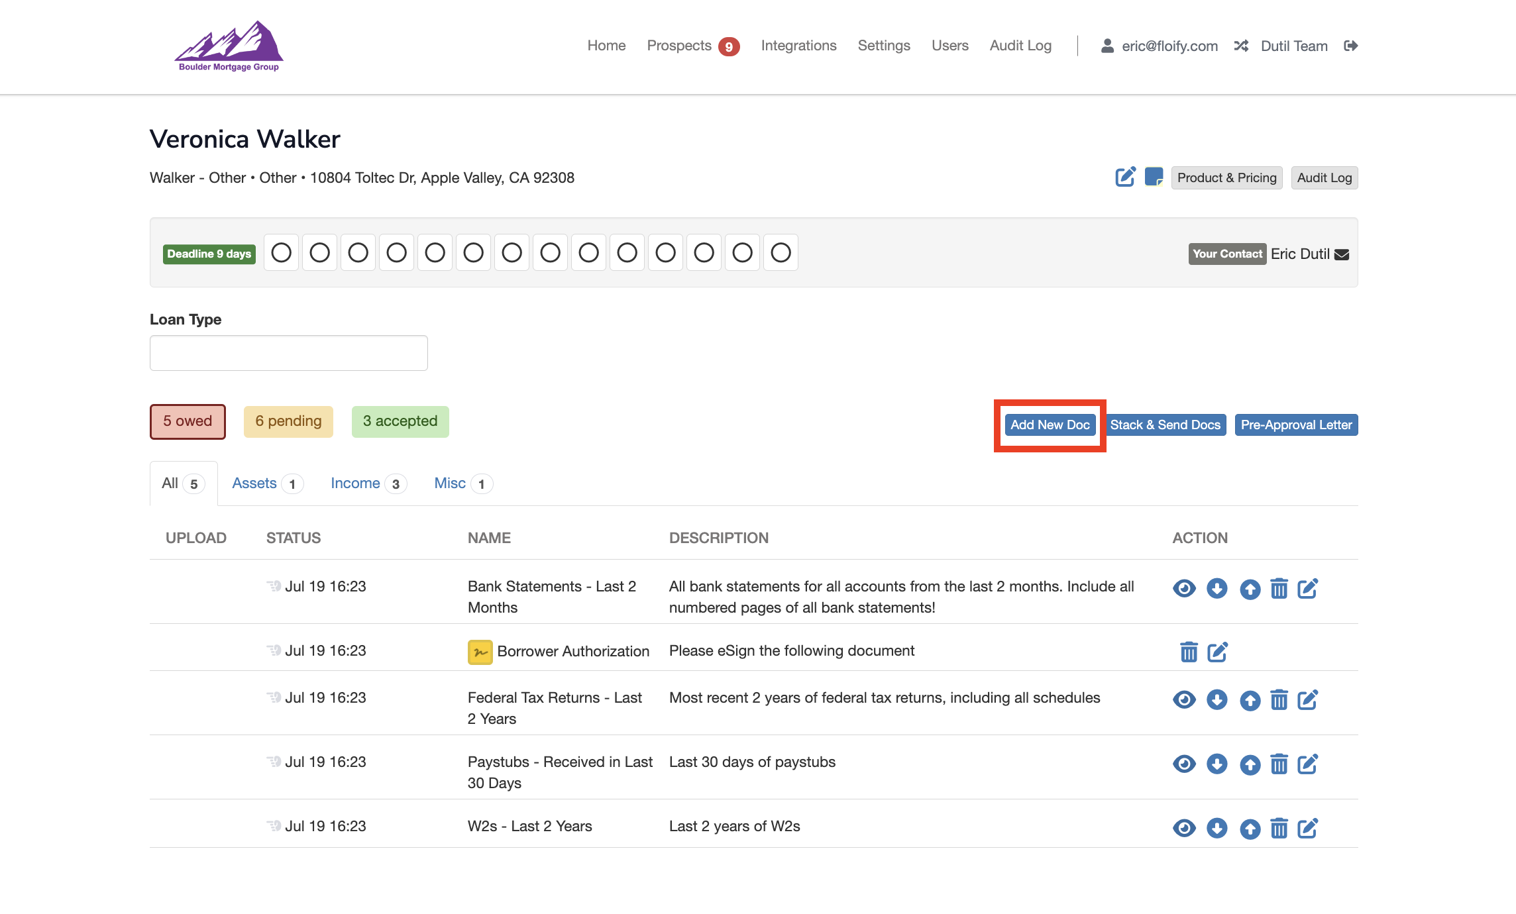Download the W2s - Last 2 Years document
Viewport: 1516px width, 914px height.
pos(1217,827)
